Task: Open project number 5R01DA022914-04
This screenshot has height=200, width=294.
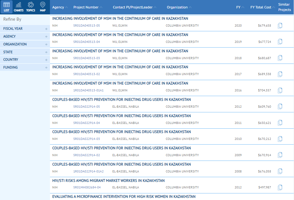Action: point(87,123)
